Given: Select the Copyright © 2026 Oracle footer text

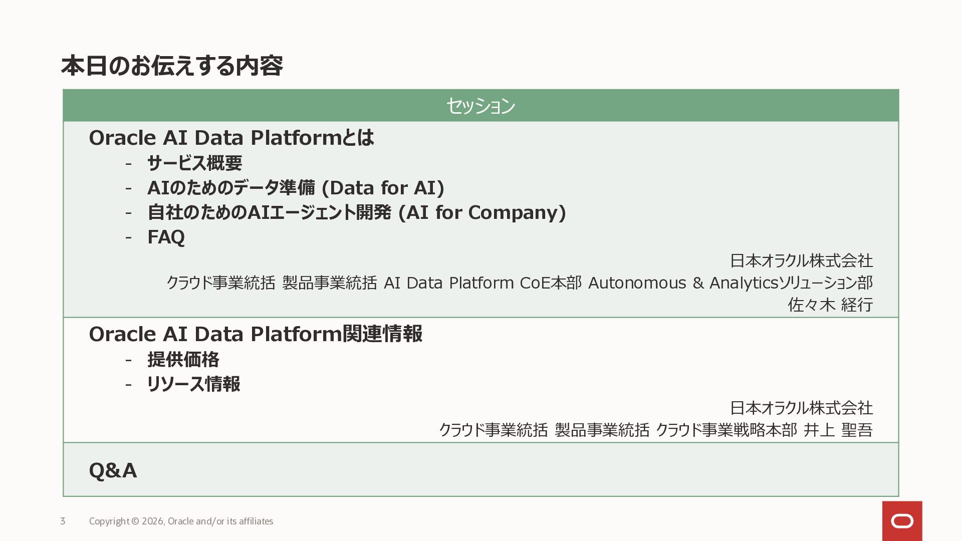Looking at the screenshot, I should [x=181, y=521].
